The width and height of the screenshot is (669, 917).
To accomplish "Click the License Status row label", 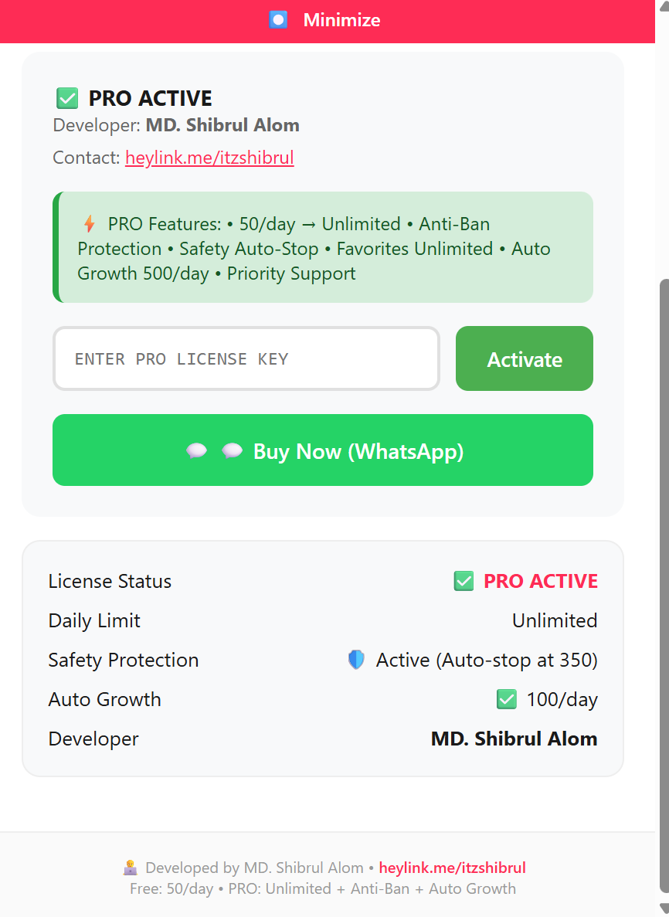I will [x=110, y=581].
